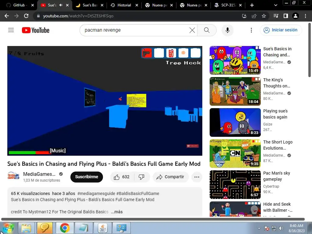Dislike the video with thumbs down
Viewport: 312px width, 234px height.
coord(141,177)
